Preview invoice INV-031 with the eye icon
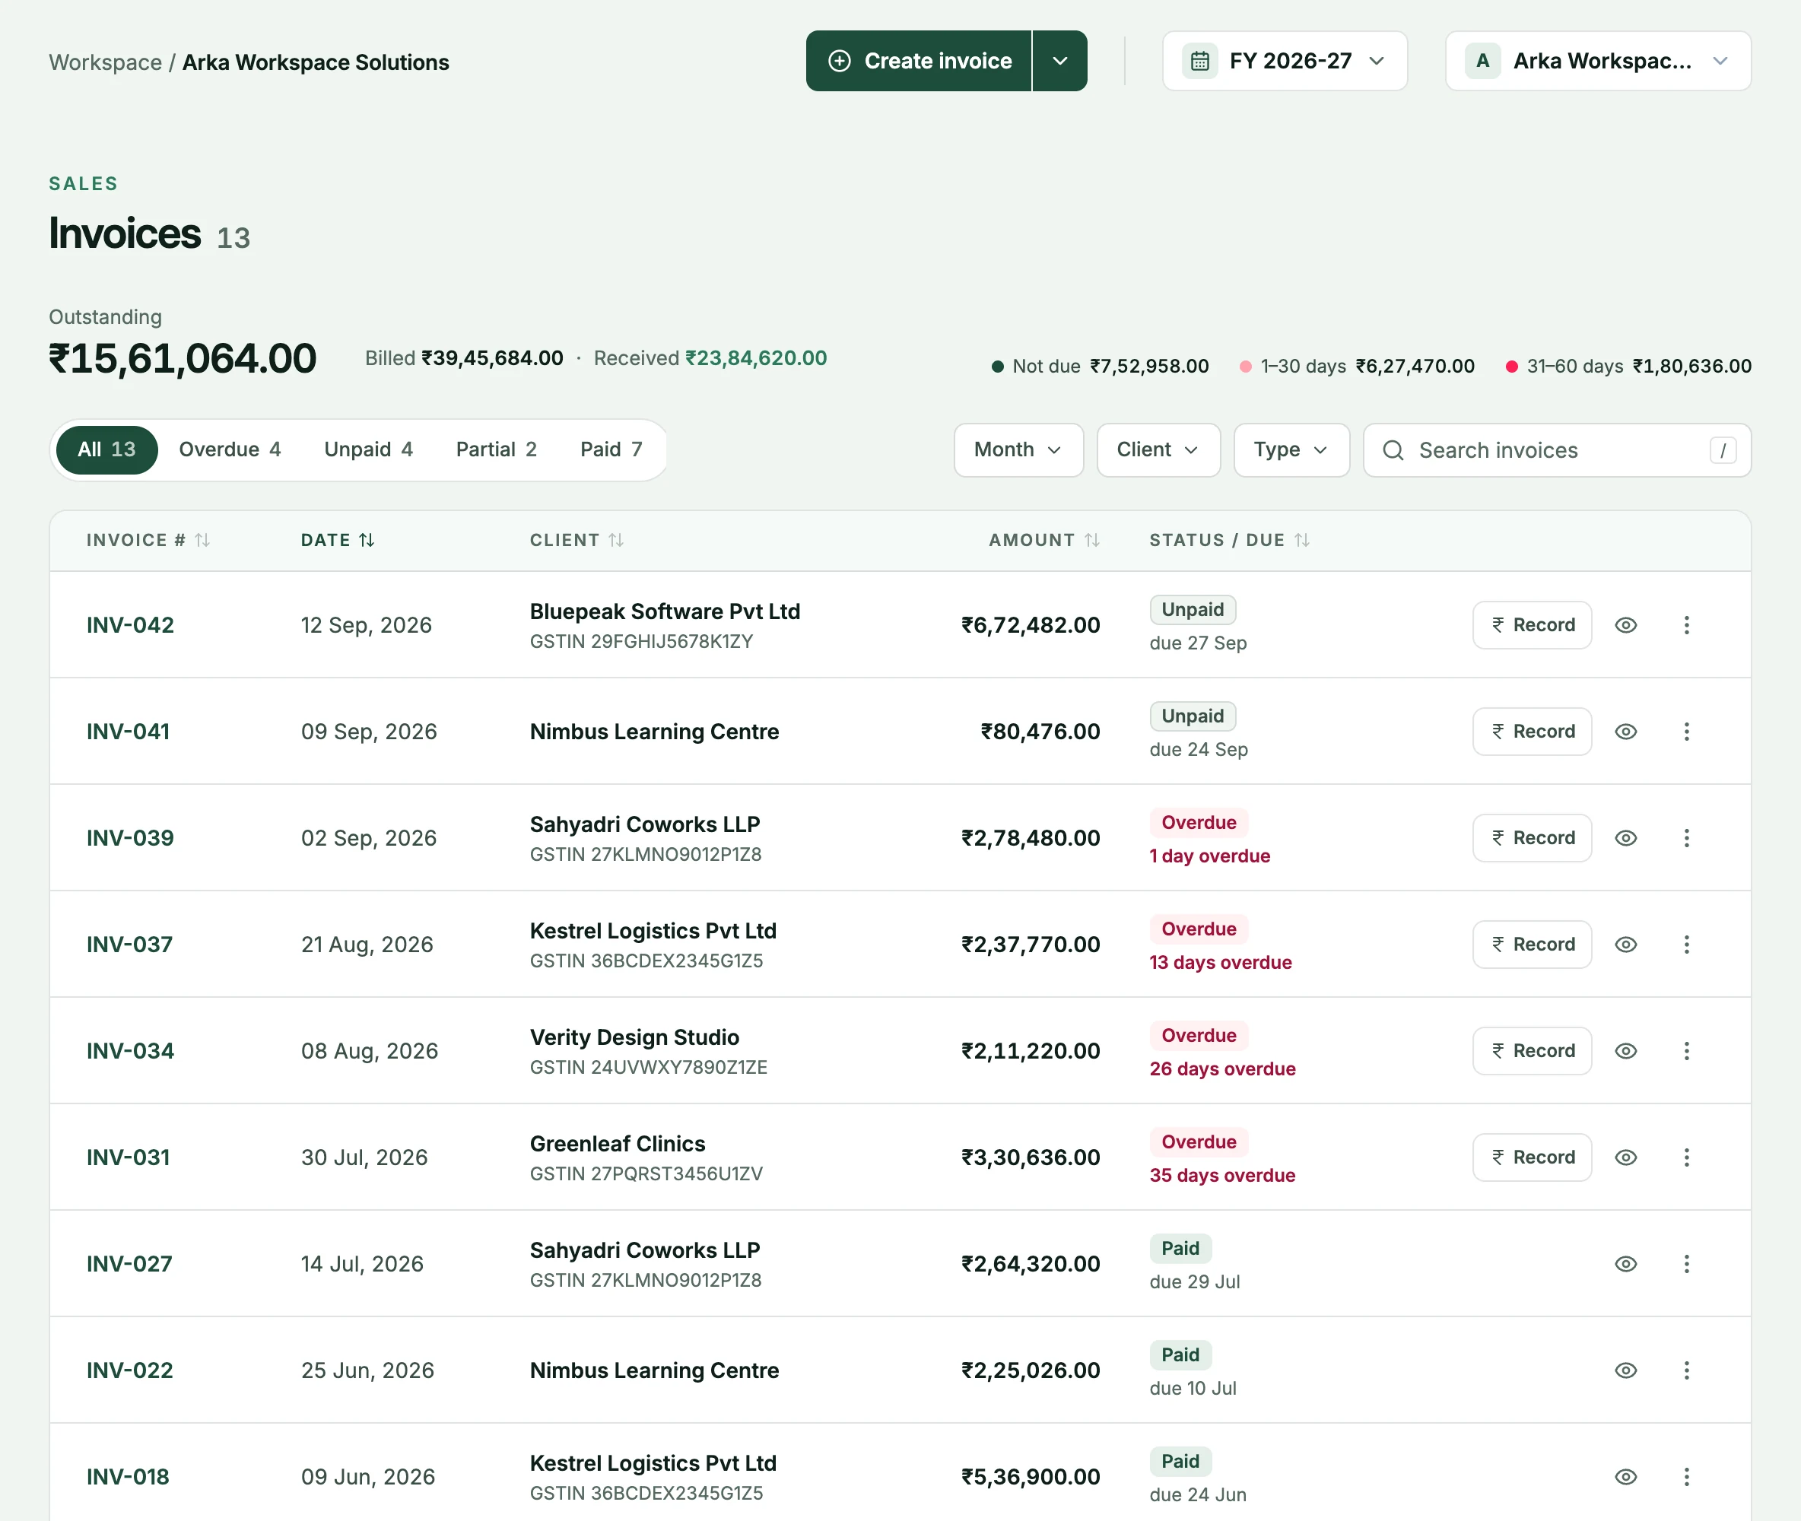 [x=1625, y=1157]
